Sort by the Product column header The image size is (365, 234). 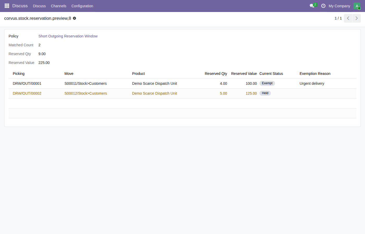point(138,74)
